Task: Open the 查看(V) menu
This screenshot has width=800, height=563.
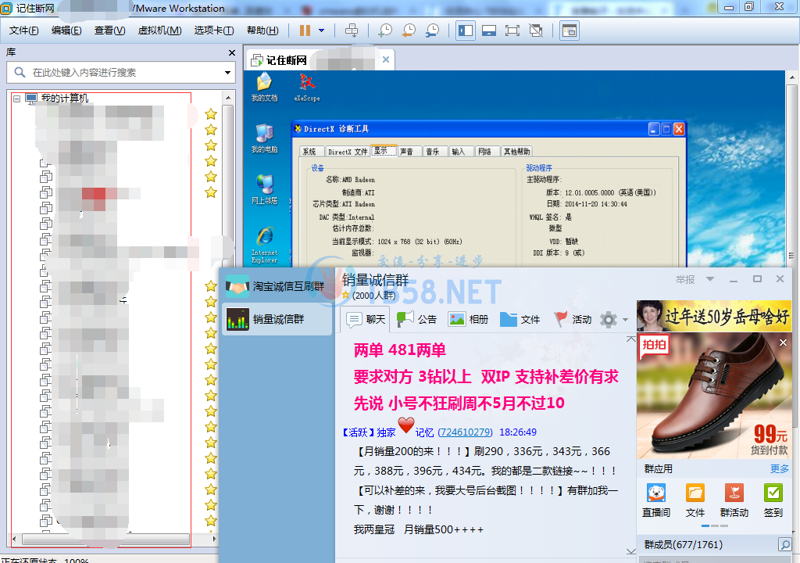Action: coord(109,30)
